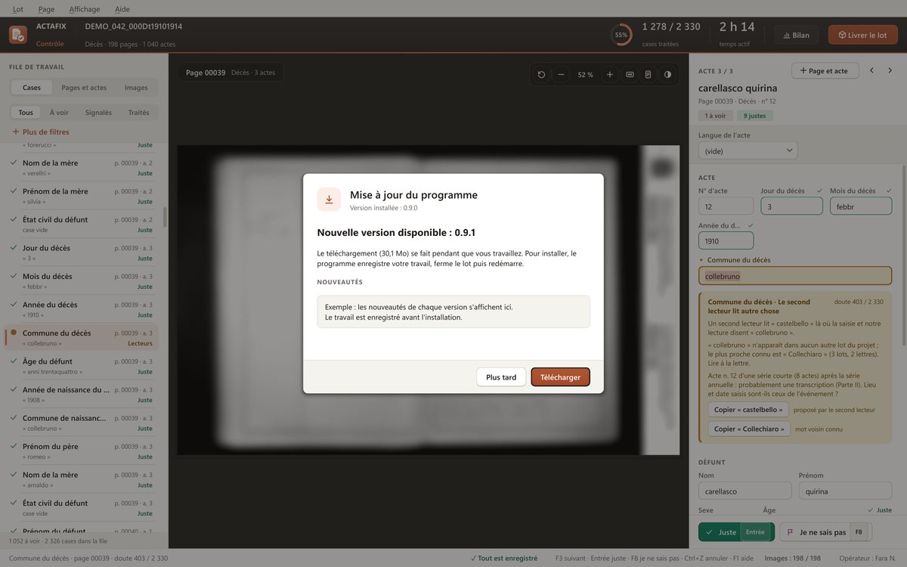Switch to the Images tab

pos(136,88)
